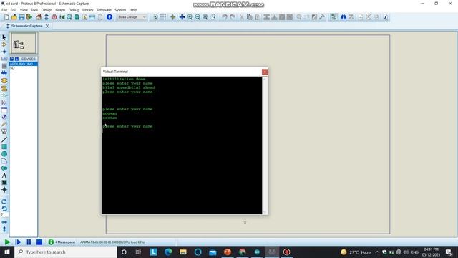458x258 pixels.
Task: Open the blue Help question mark icon
Action: click(x=109, y=17)
